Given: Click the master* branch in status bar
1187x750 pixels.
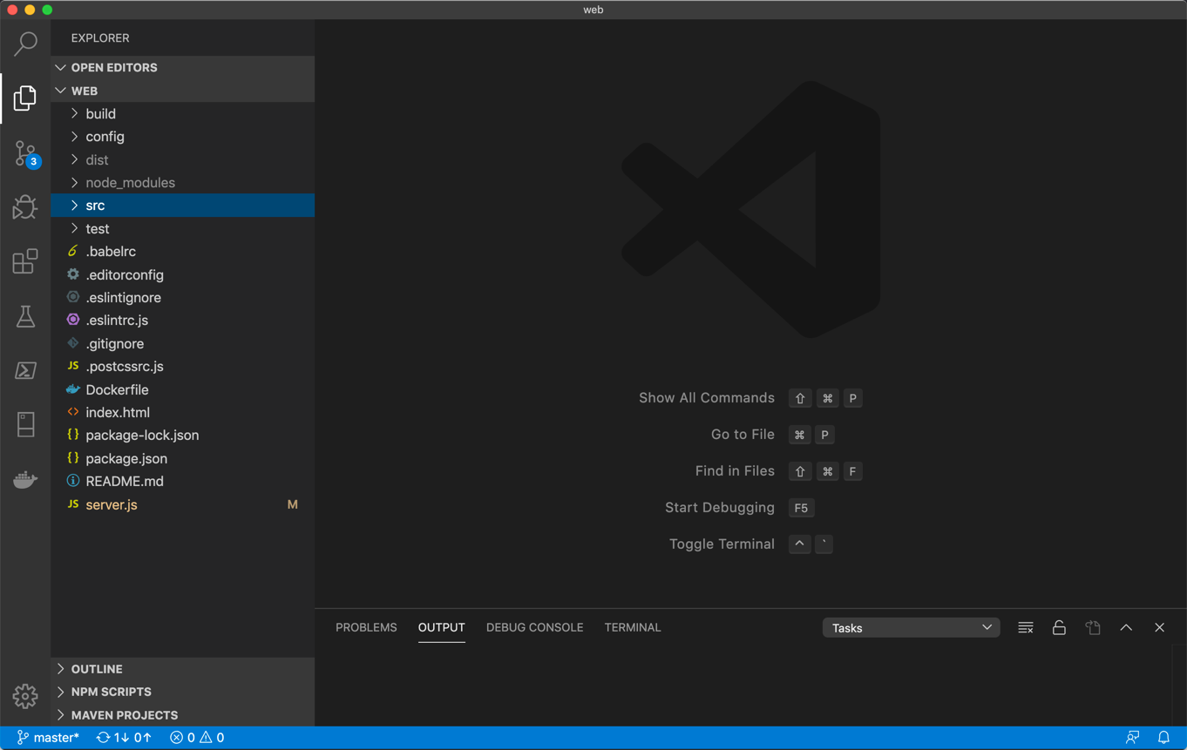Looking at the screenshot, I should pos(48,737).
